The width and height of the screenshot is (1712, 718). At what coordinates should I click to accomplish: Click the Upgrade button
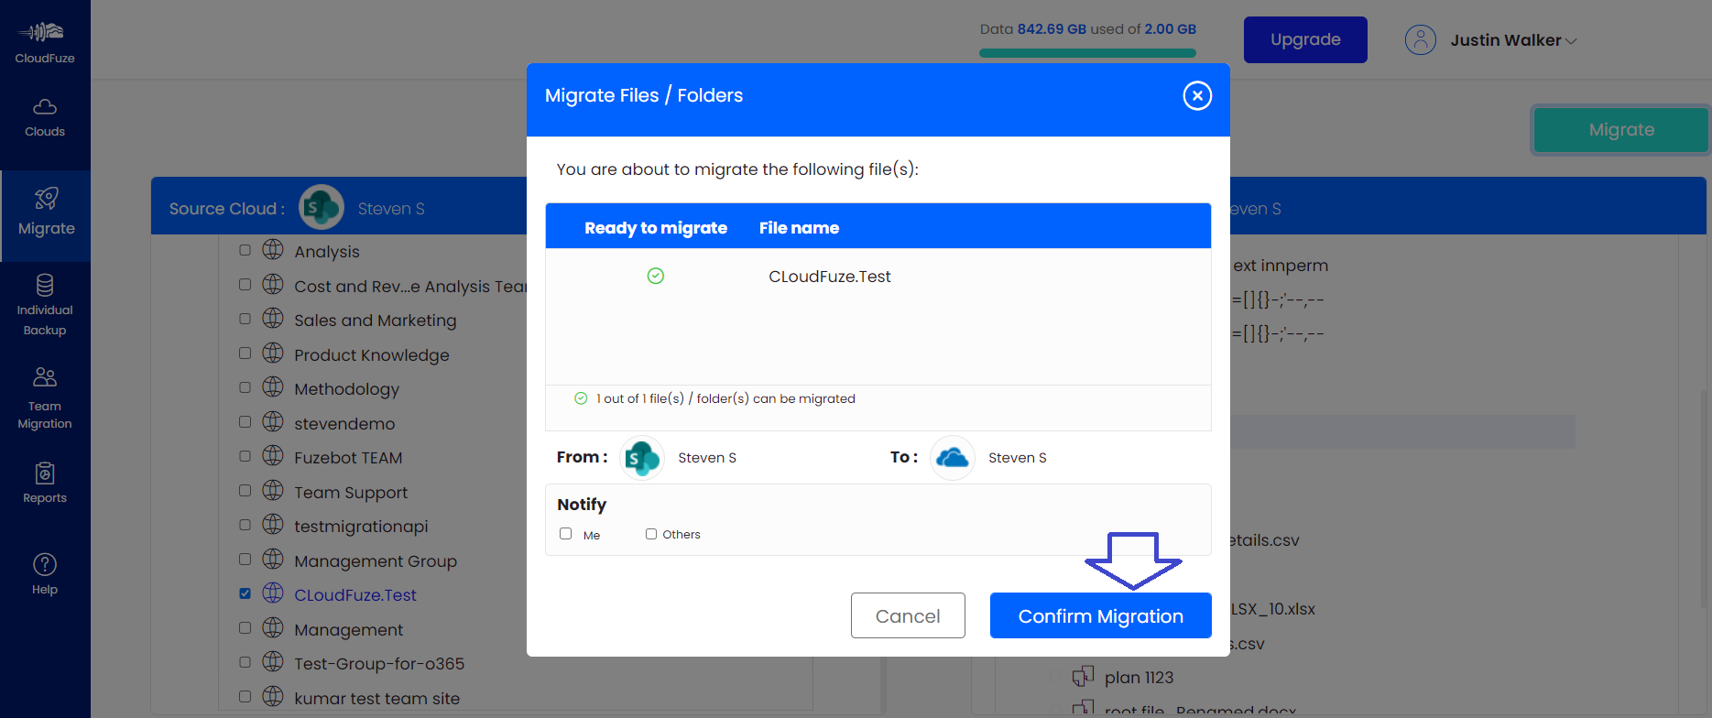[1304, 40]
